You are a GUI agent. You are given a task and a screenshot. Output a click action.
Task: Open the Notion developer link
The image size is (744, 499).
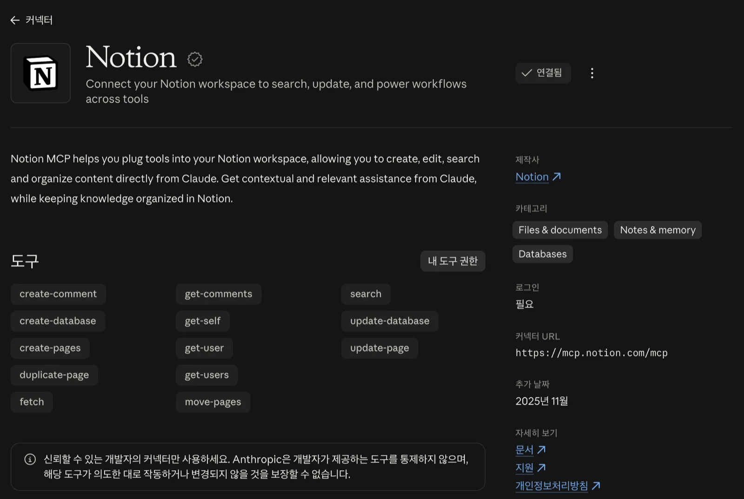coord(538,177)
